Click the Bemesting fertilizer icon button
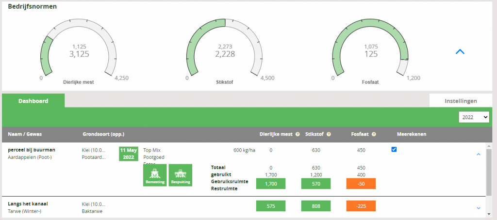This screenshot has width=497, height=220. click(x=155, y=175)
